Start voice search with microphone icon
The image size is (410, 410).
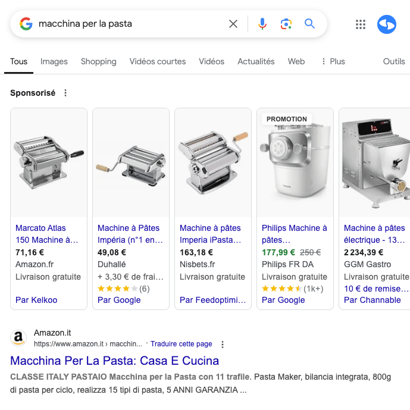coord(262,24)
